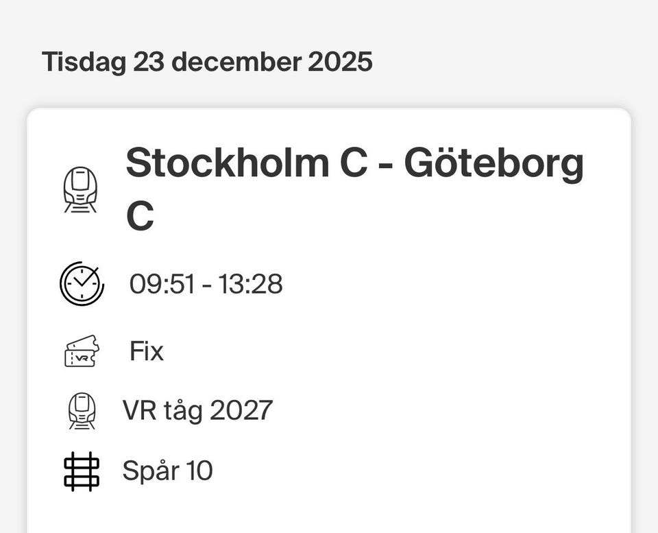The image size is (658, 533).
Task: Tap the month december in the date header
Action: point(236,62)
